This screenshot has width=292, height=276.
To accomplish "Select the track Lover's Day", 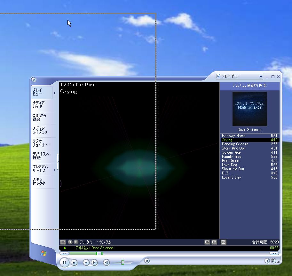I will [249, 177].
